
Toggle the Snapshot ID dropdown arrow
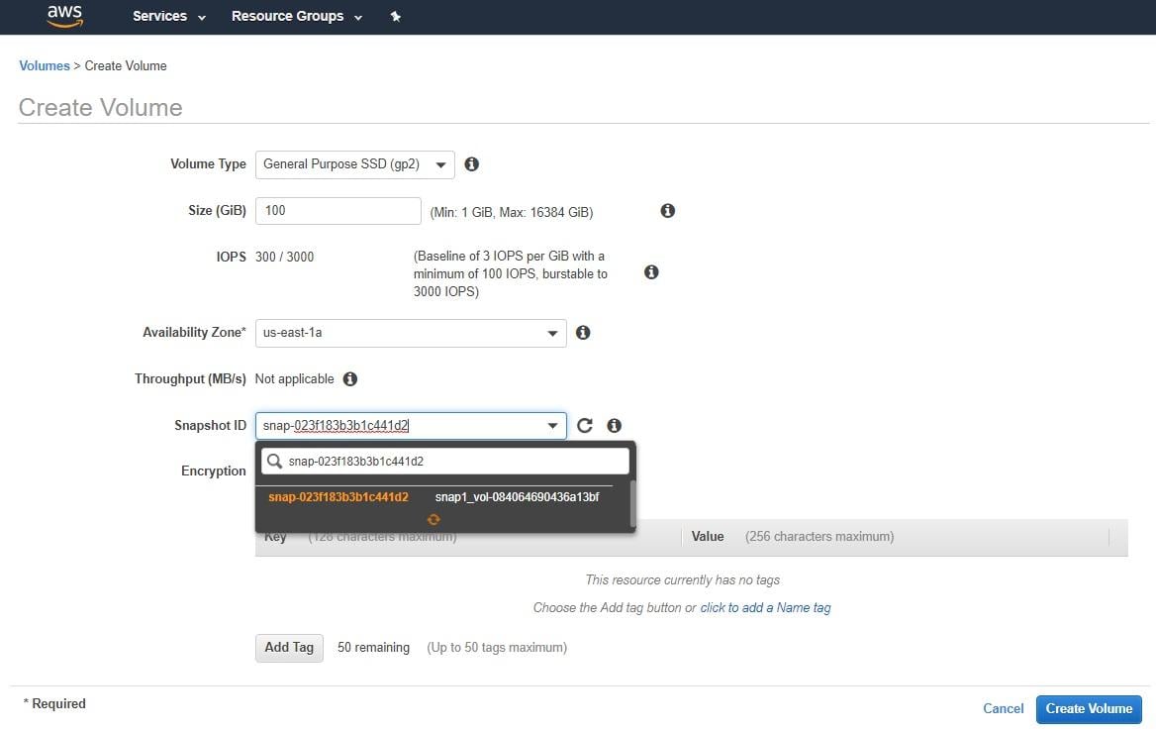[552, 426]
